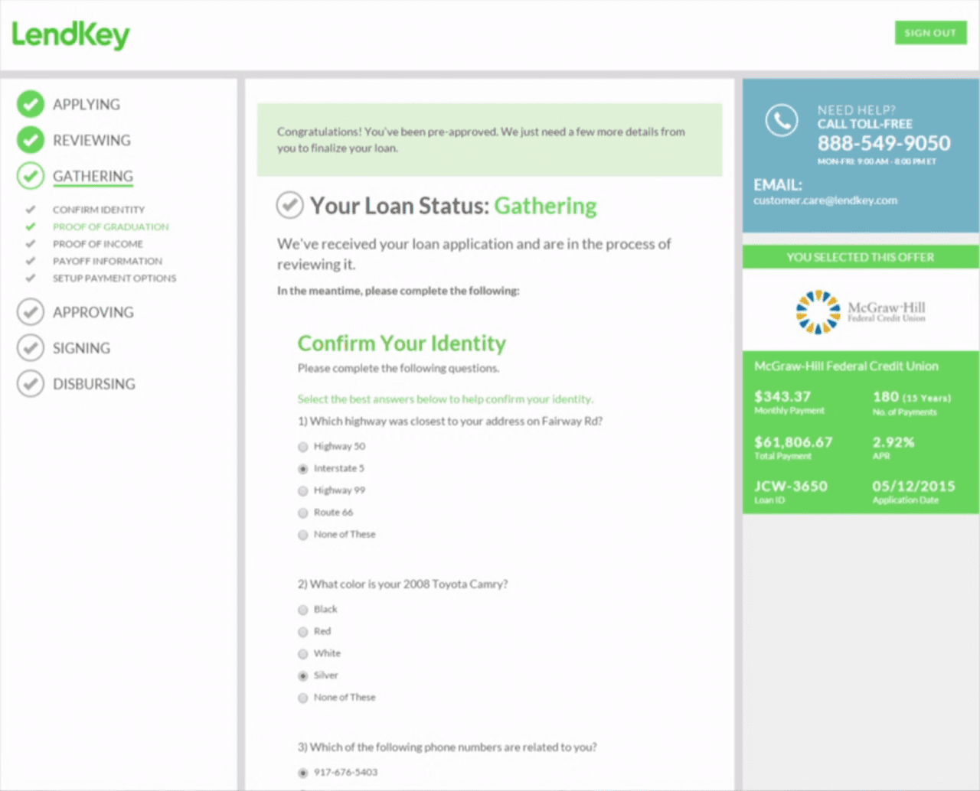This screenshot has width=980, height=791.
Task: Click the Approving step circle icon
Action: 31,312
